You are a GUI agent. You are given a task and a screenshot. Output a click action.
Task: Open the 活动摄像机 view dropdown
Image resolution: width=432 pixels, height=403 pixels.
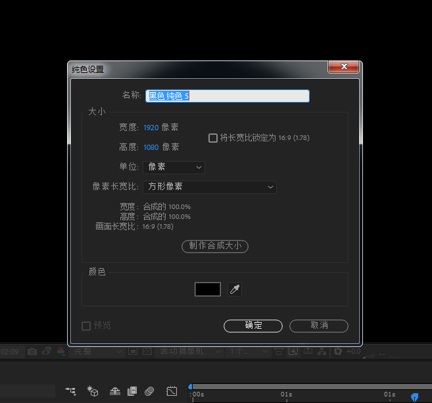click(x=186, y=352)
